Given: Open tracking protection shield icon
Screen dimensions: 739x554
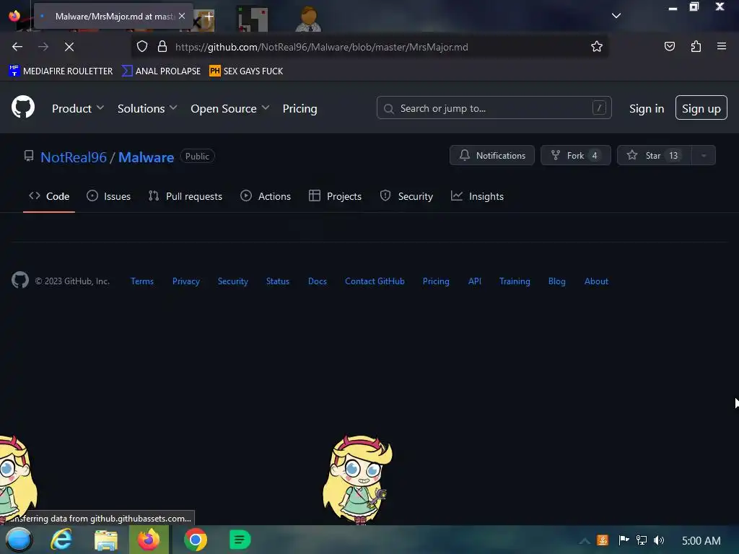Looking at the screenshot, I should point(142,47).
